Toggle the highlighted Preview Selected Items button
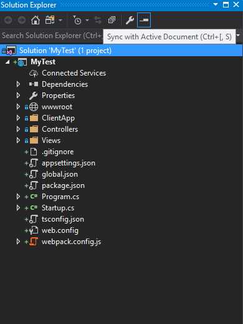Viewport: 243px width, 324px height. pos(144,20)
